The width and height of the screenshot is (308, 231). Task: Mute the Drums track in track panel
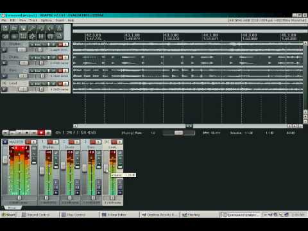60,58
